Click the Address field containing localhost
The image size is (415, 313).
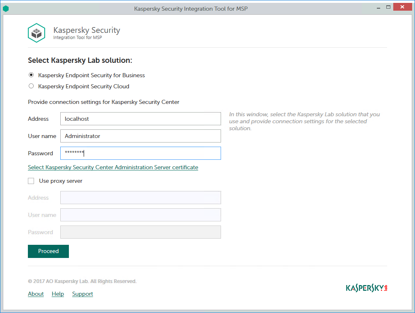pyautogui.click(x=141, y=119)
